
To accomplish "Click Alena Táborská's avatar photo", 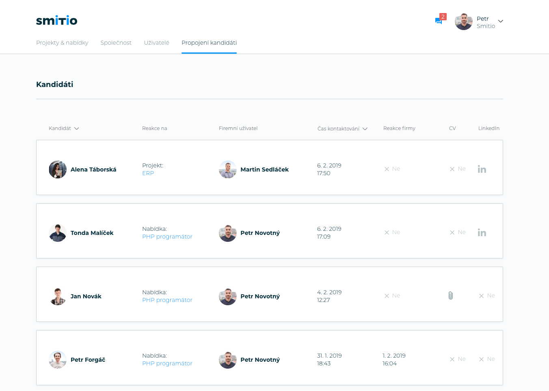I will [x=58, y=169].
